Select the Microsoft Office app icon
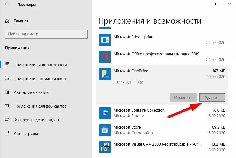The image size is (236, 158). pyautogui.click(x=105, y=57)
